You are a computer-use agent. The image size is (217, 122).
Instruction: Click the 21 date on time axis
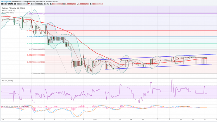point(205,119)
